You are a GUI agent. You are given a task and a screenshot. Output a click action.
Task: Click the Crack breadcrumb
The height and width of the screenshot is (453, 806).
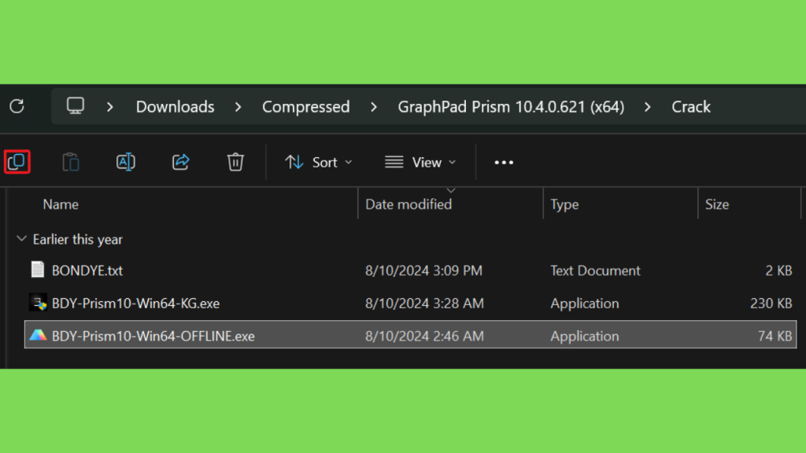pos(691,107)
